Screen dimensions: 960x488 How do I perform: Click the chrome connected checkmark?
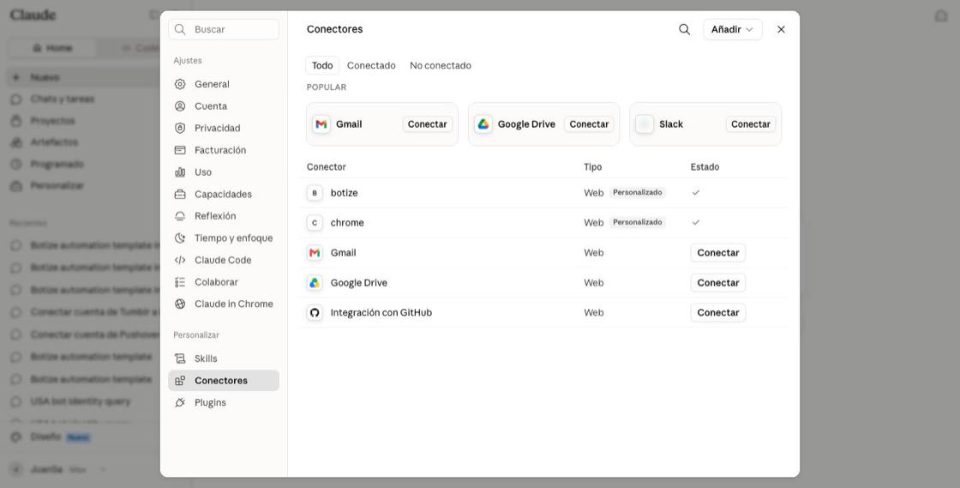point(695,223)
